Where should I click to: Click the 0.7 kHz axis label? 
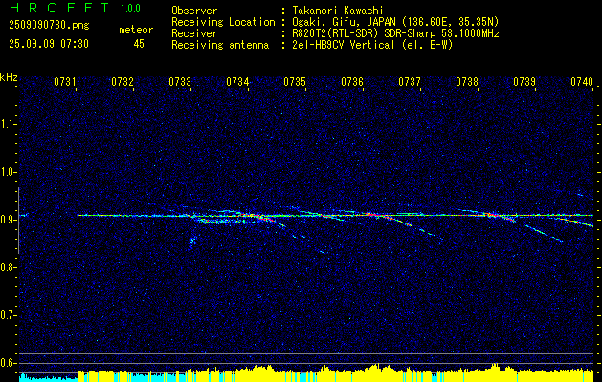8,315
